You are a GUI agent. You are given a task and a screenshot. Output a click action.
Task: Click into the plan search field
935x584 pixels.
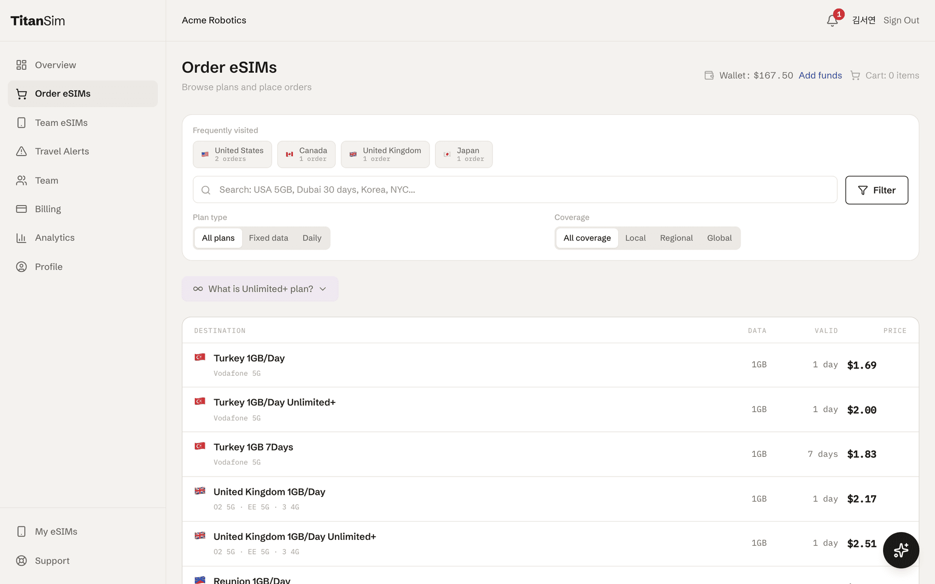515,190
